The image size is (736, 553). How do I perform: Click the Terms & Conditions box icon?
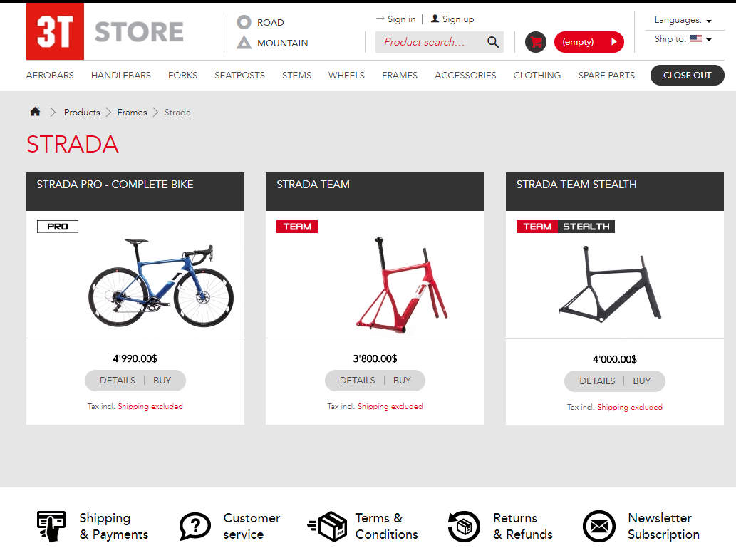click(328, 527)
